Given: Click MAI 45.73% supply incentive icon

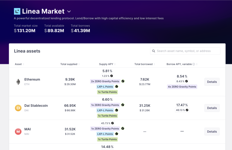Looking at the screenshot, I should point(113,123).
